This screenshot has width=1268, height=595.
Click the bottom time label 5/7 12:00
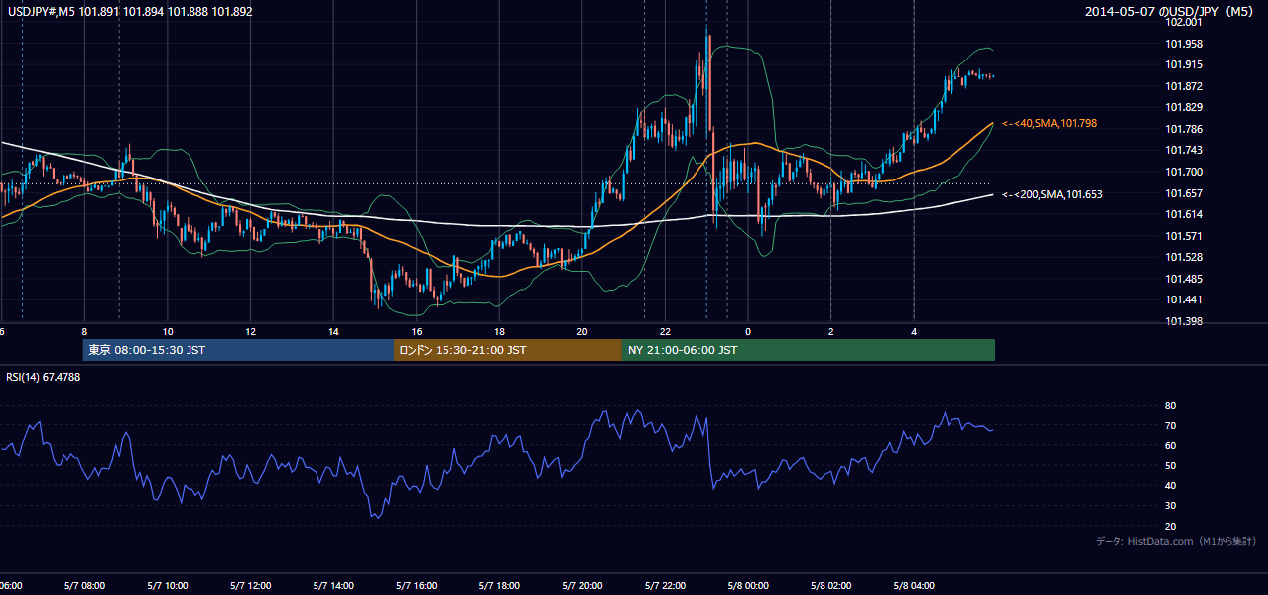251,586
